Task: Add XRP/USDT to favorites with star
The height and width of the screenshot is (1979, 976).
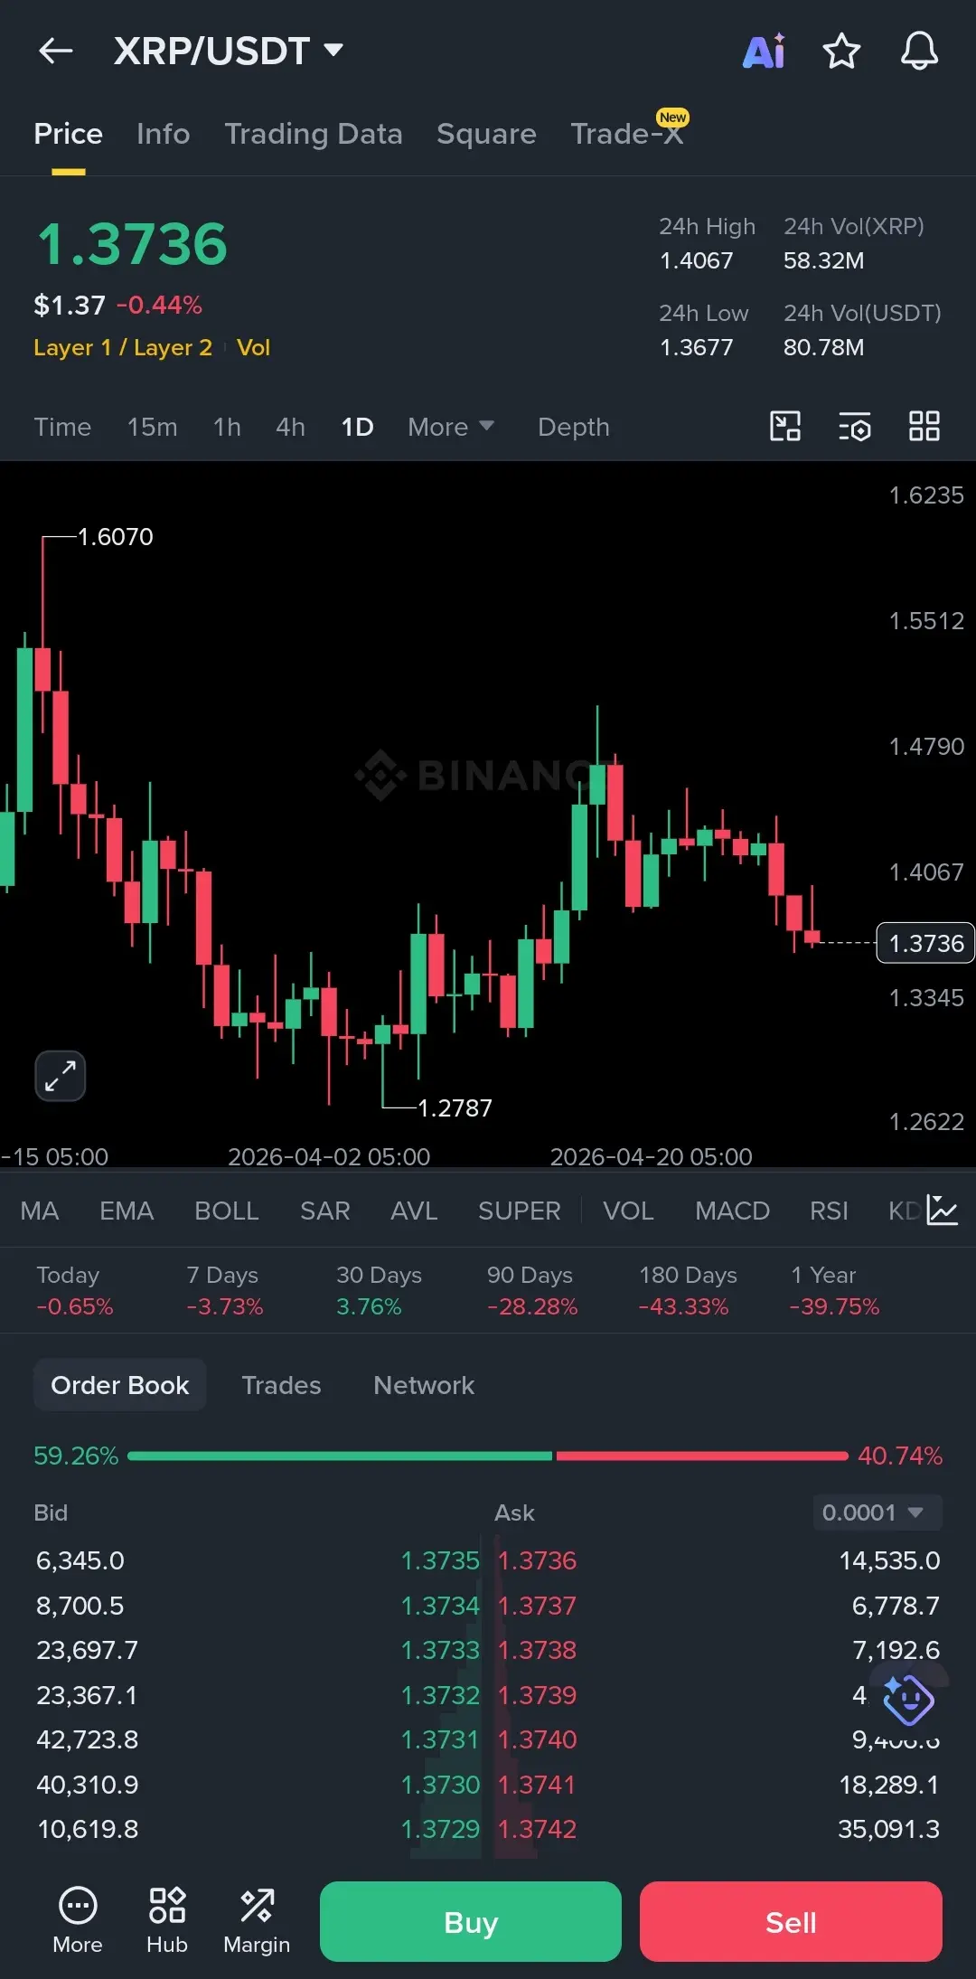Action: 841,51
